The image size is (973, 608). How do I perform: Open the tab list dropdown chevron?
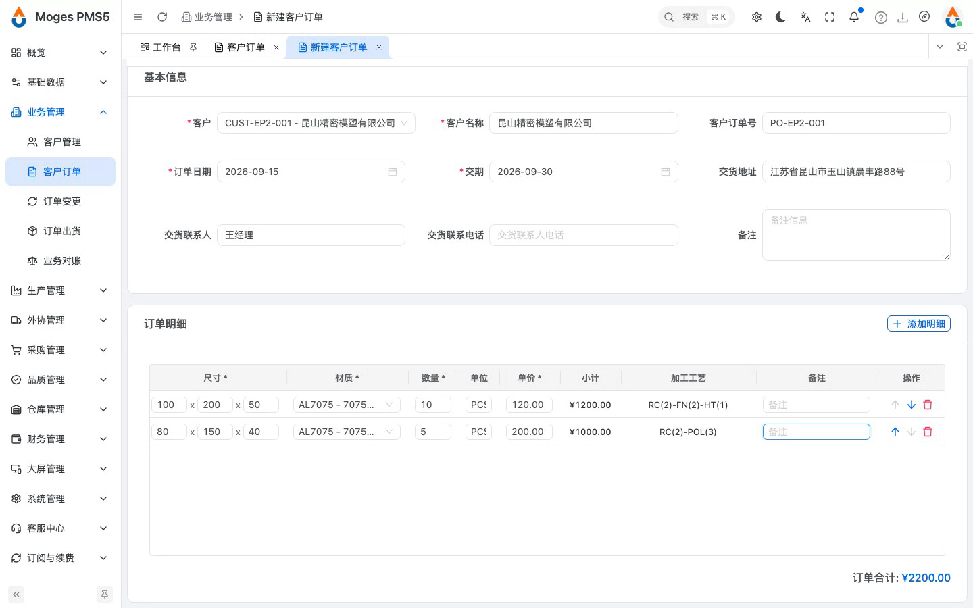point(940,47)
